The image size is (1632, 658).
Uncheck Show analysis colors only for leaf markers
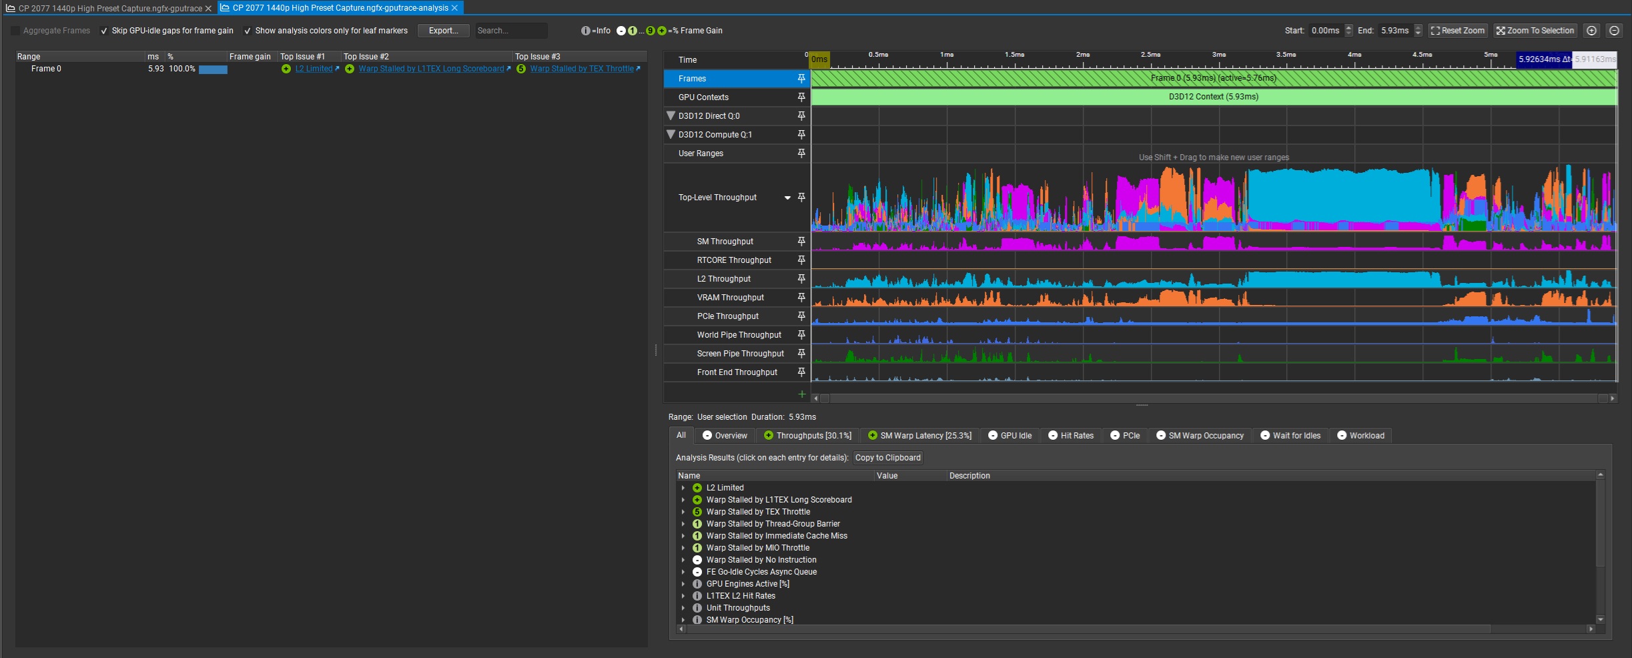(248, 31)
